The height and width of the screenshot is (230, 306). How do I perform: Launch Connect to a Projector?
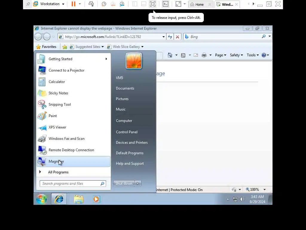(x=74, y=70)
